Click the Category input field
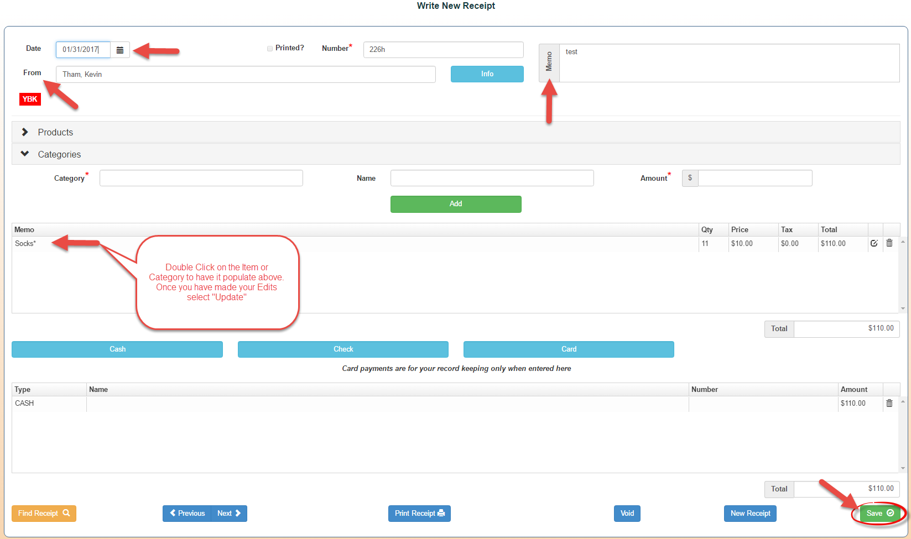Image resolution: width=911 pixels, height=539 pixels. pyautogui.click(x=201, y=178)
